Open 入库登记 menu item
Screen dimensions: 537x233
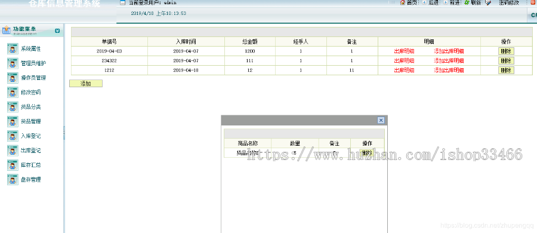[31, 136]
